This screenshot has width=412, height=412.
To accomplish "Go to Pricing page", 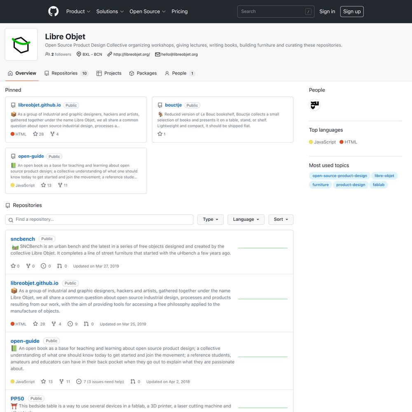I will click(180, 12).
